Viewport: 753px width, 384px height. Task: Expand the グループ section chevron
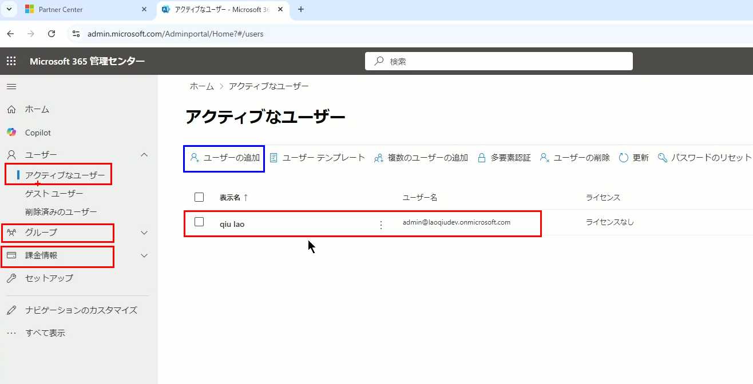[144, 233]
